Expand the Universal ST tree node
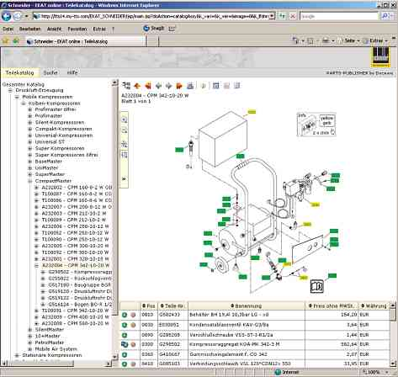Image resolution: width=398 pixels, height=377 pixels. tap(30, 142)
